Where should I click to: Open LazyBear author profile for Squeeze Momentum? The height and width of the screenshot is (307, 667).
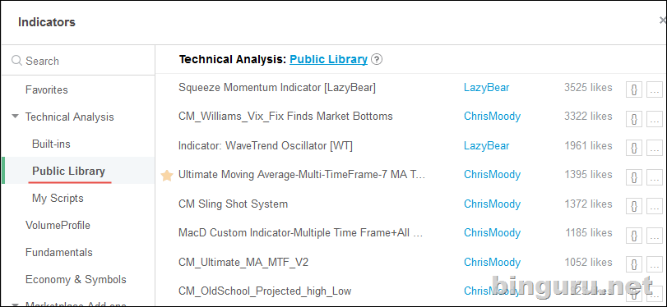[486, 88]
